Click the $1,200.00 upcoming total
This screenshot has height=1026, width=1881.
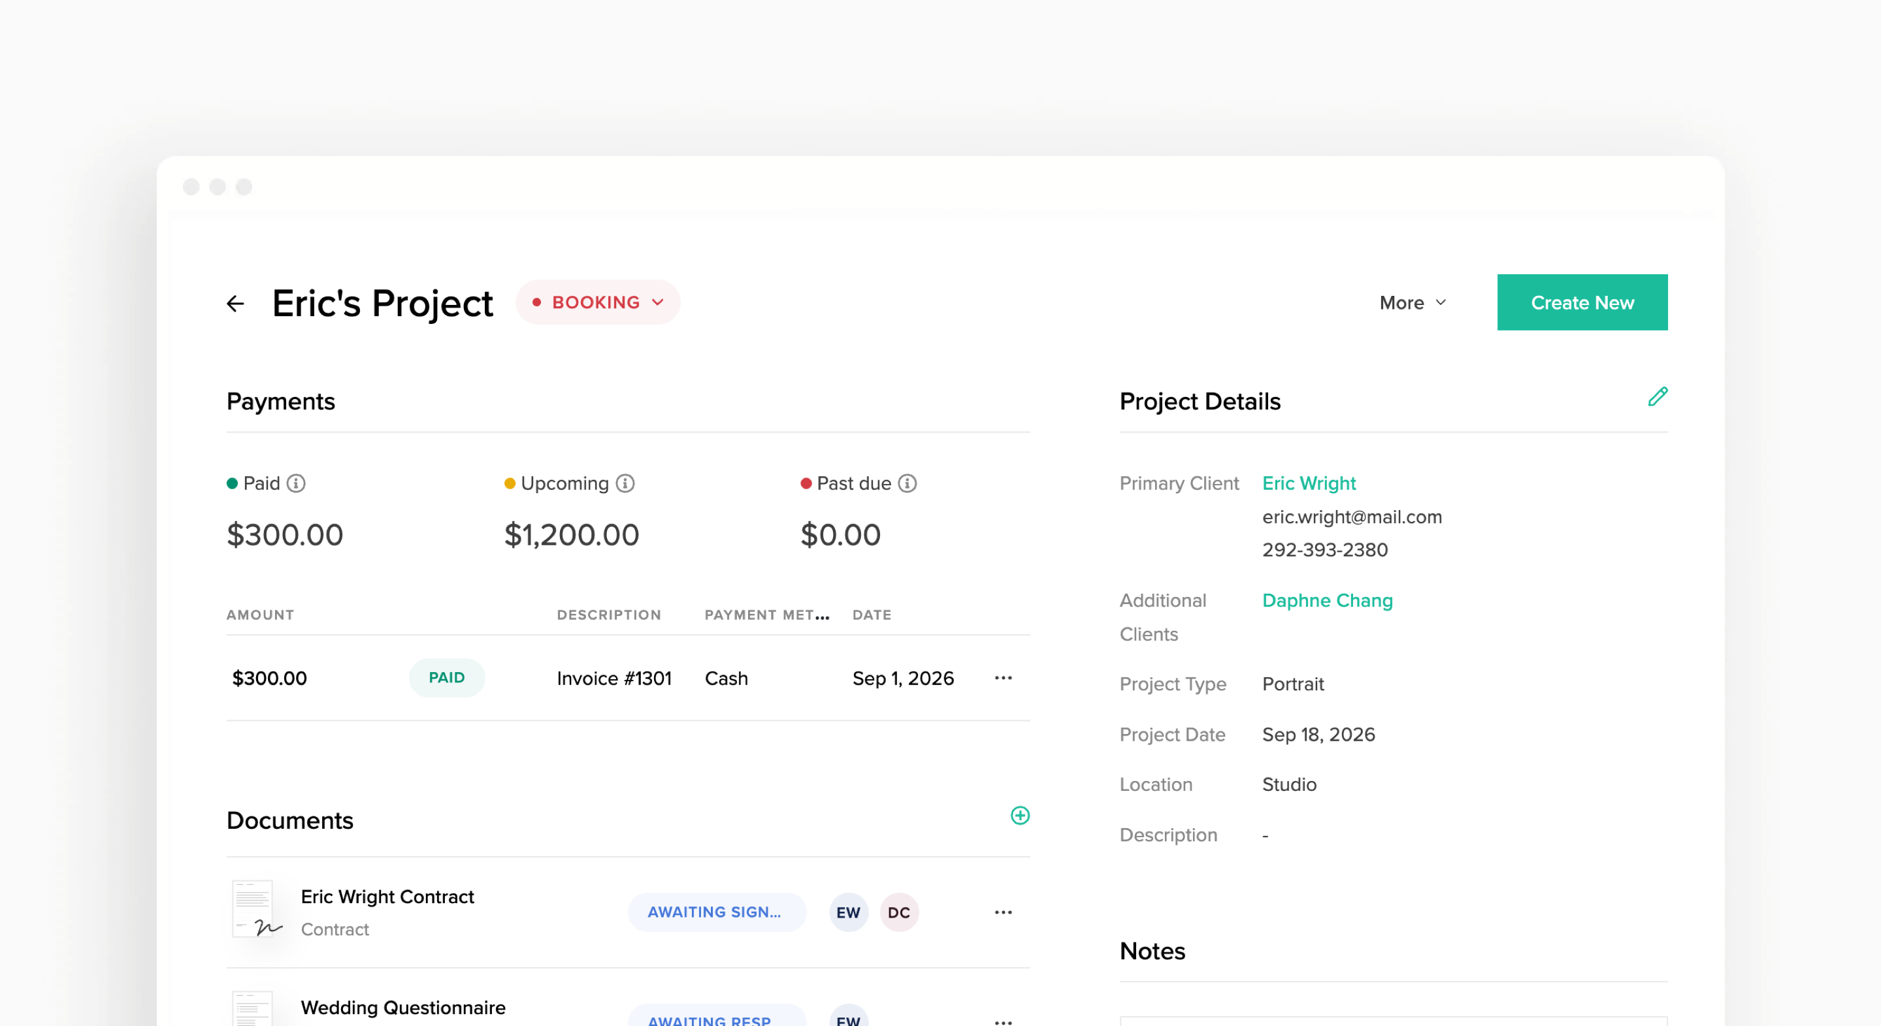tap(572, 535)
